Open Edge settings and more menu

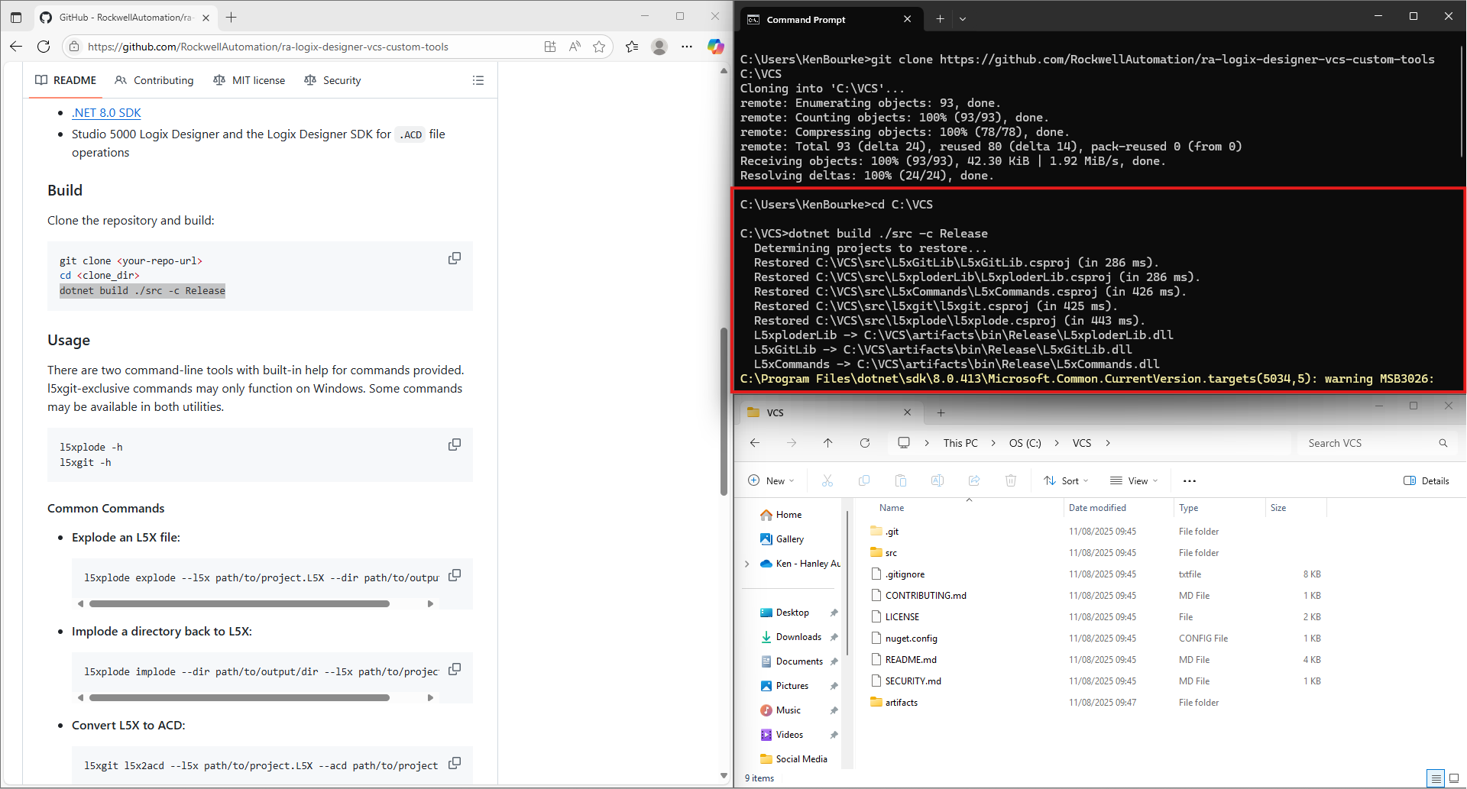click(x=687, y=47)
